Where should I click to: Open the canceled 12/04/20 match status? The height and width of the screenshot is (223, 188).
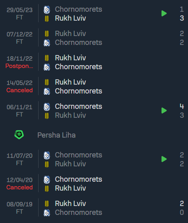tap(19, 187)
